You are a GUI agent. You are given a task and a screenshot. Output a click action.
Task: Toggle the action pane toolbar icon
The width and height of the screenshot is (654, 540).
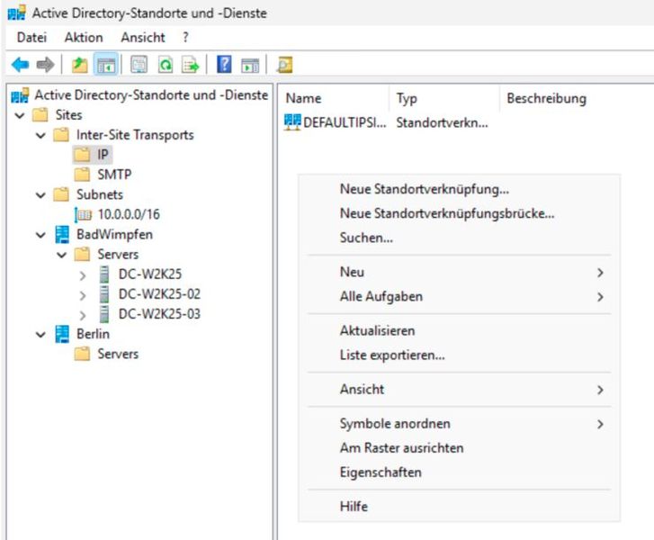[x=250, y=65]
